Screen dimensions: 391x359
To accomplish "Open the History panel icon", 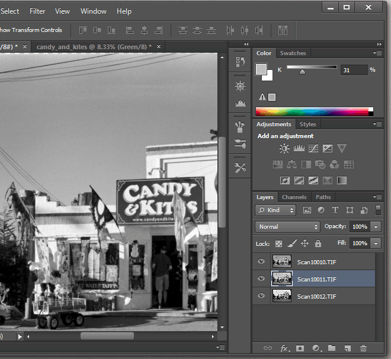I will [x=240, y=62].
